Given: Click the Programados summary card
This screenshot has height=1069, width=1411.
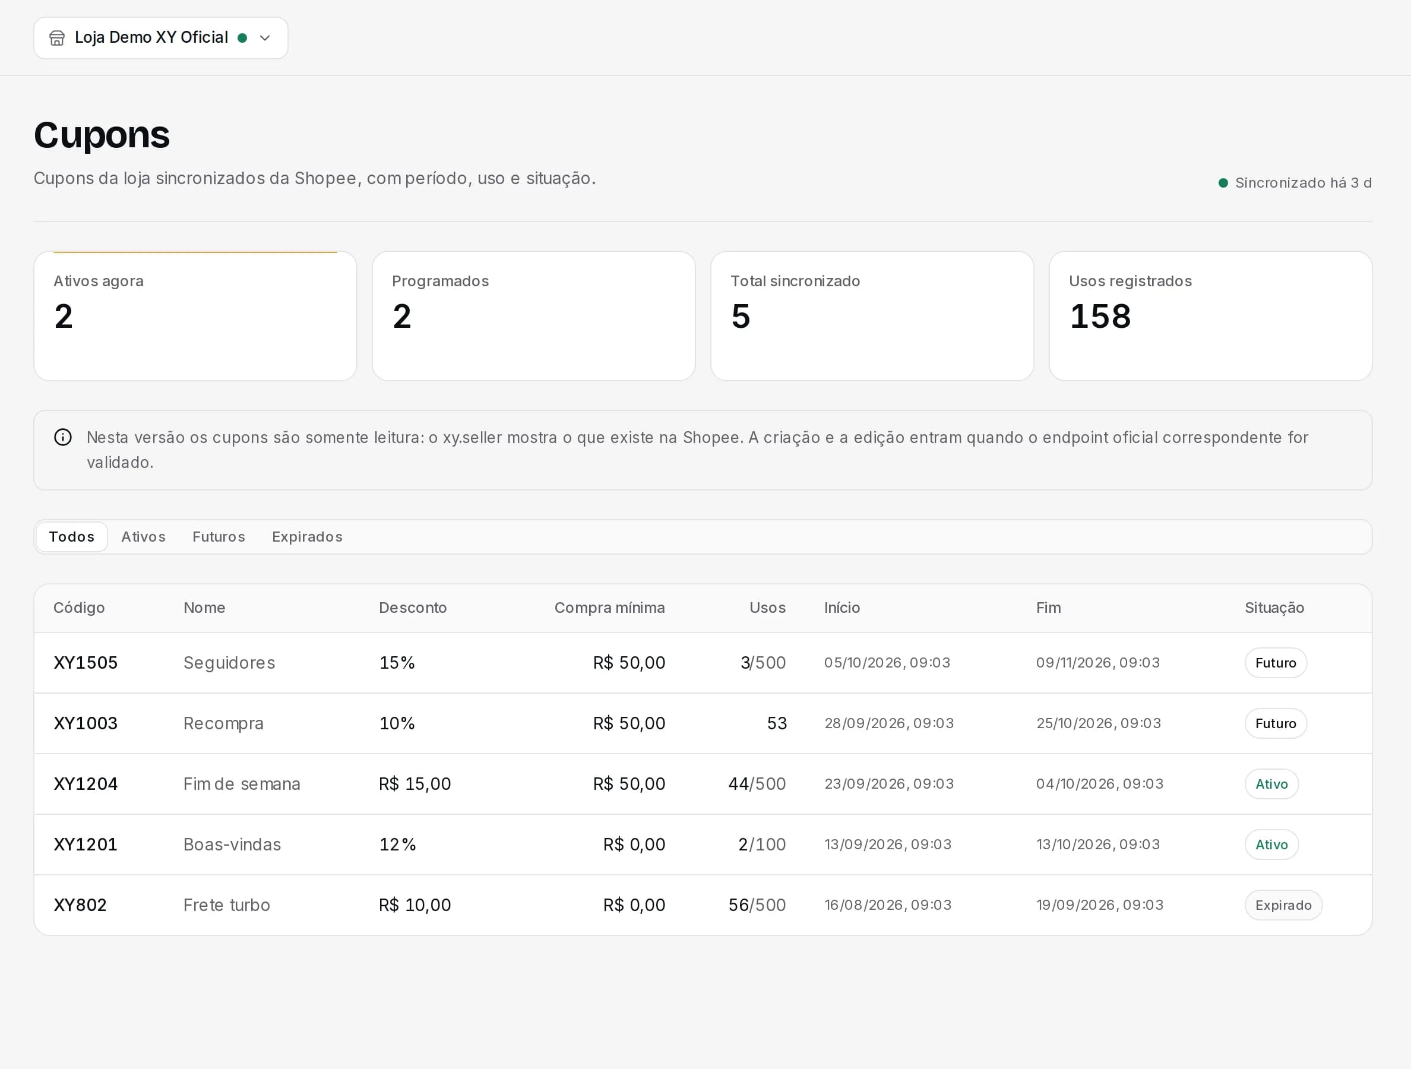Looking at the screenshot, I should [534, 317].
